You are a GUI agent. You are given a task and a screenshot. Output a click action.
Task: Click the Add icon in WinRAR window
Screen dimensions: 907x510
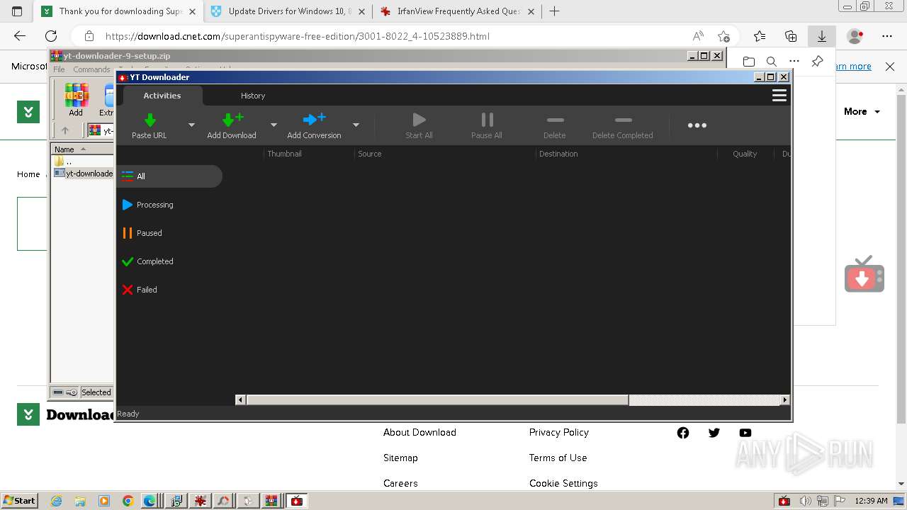(x=76, y=100)
